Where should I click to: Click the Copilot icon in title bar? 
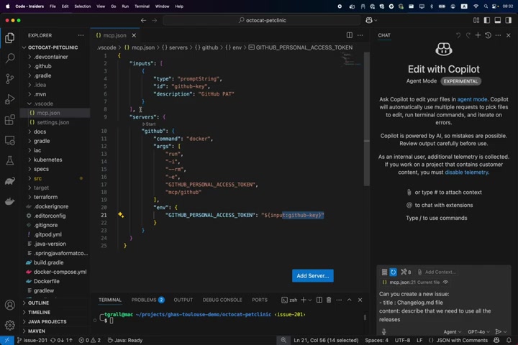click(x=369, y=20)
